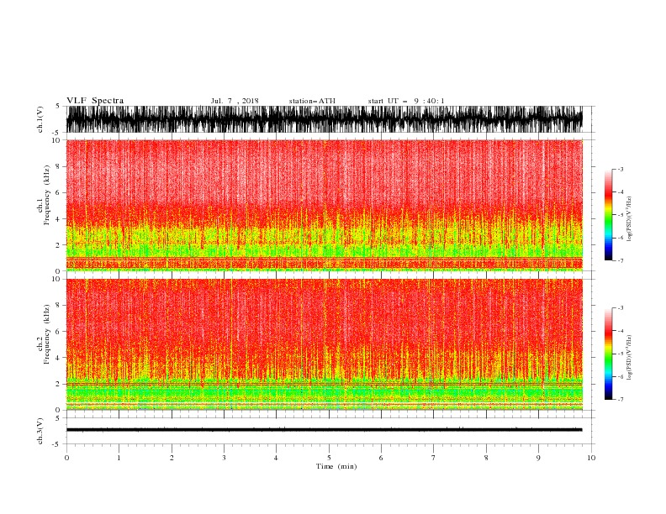666x514 pixels.
Task: Click time axis tick label '3'
Action: tap(224, 458)
